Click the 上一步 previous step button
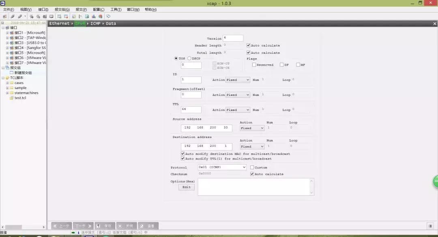 (x=62, y=226)
